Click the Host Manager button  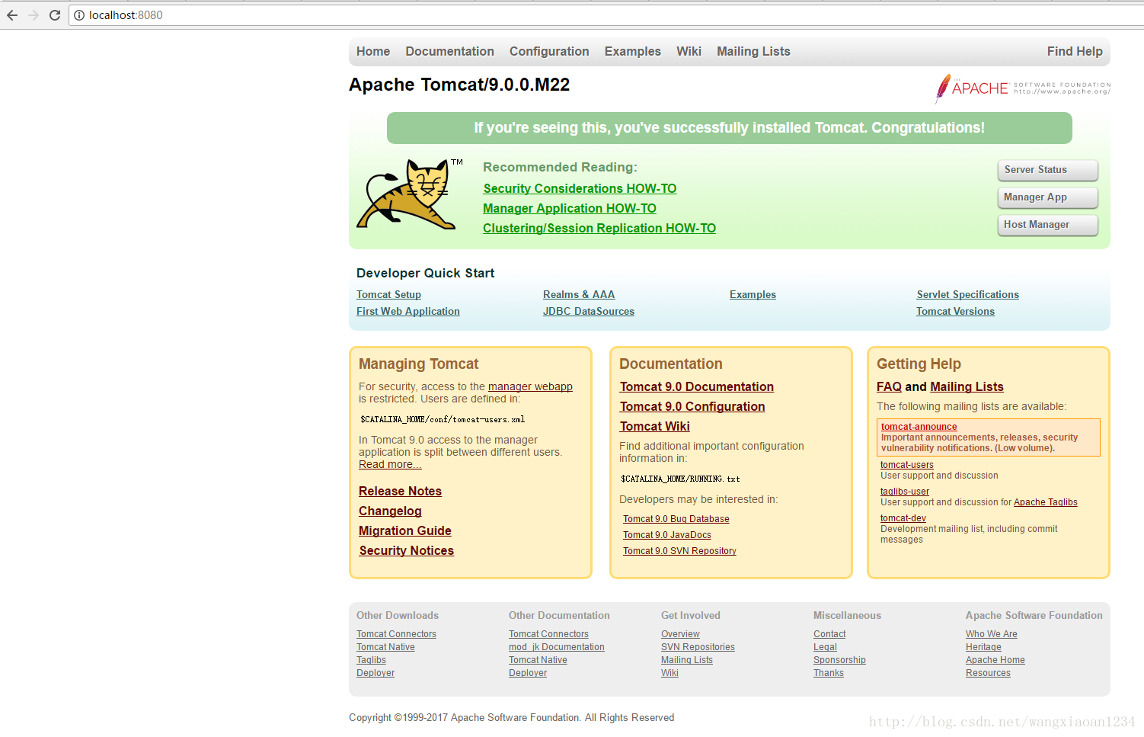pos(1047,225)
